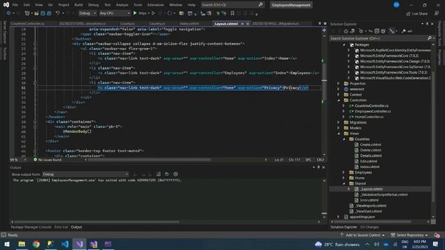Open the Extensions menu
The height and width of the screenshot is (250, 445).
point(156,5)
